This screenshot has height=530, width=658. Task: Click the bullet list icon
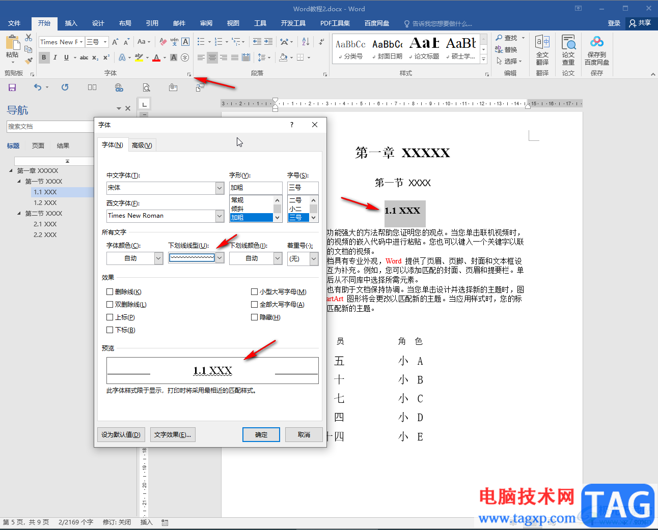coord(201,42)
